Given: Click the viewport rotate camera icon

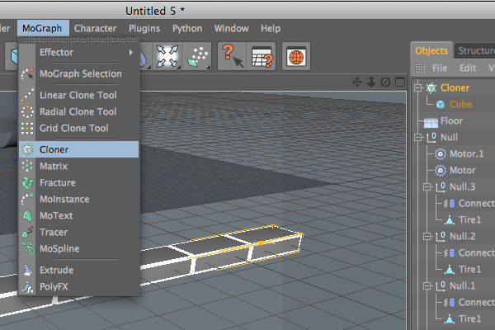Looking at the screenshot, I should (x=385, y=82).
